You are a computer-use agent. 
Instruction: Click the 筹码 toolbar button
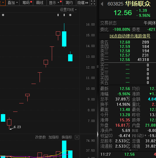pyautogui.click(x=26, y=3)
